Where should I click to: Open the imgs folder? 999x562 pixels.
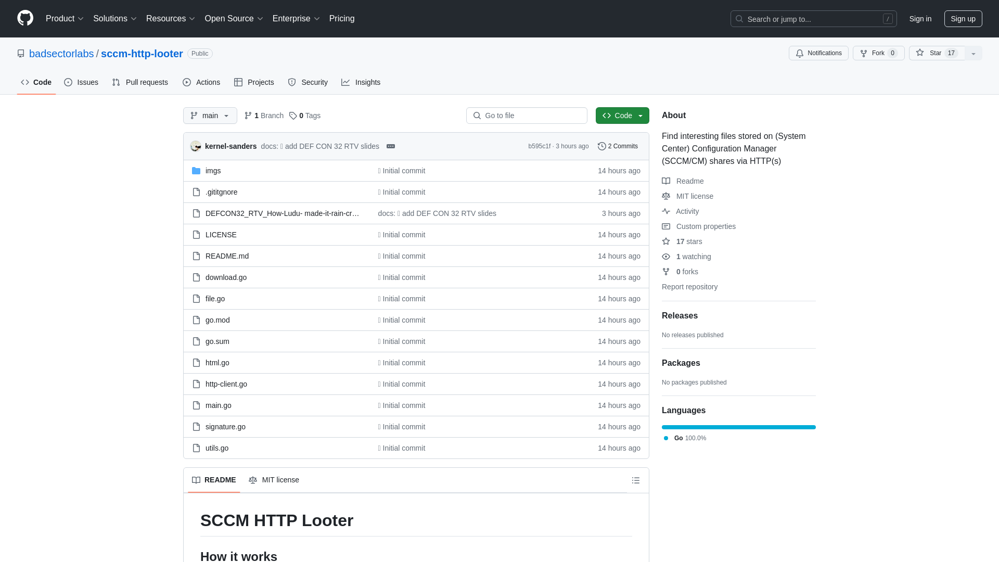coord(213,171)
